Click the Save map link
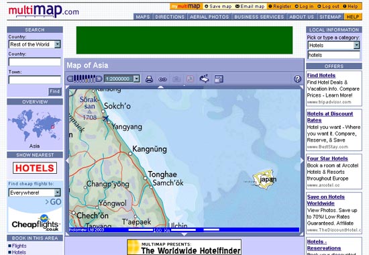The image size is (369, 255). point(218,6)
